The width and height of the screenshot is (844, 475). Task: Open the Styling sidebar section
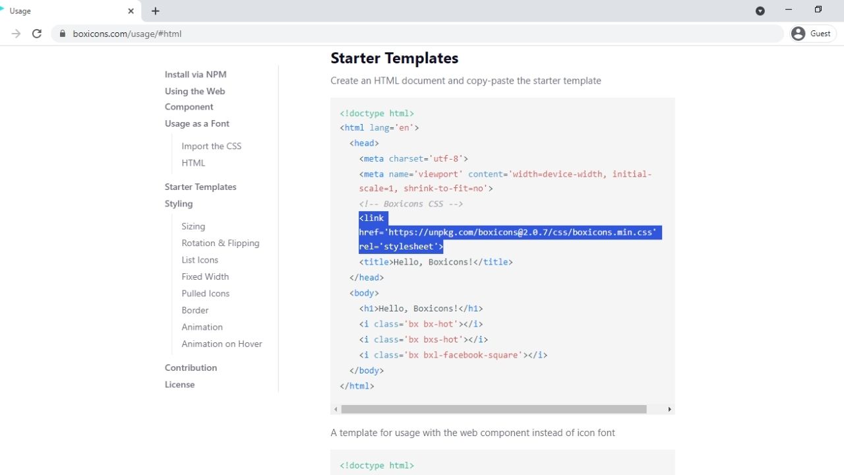click(179, 204)
